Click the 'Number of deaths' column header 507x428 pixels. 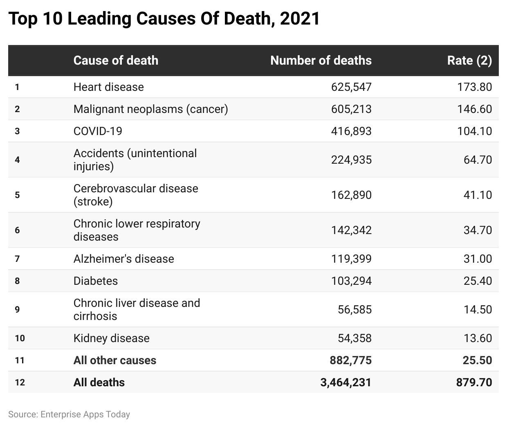coord(321,61)
